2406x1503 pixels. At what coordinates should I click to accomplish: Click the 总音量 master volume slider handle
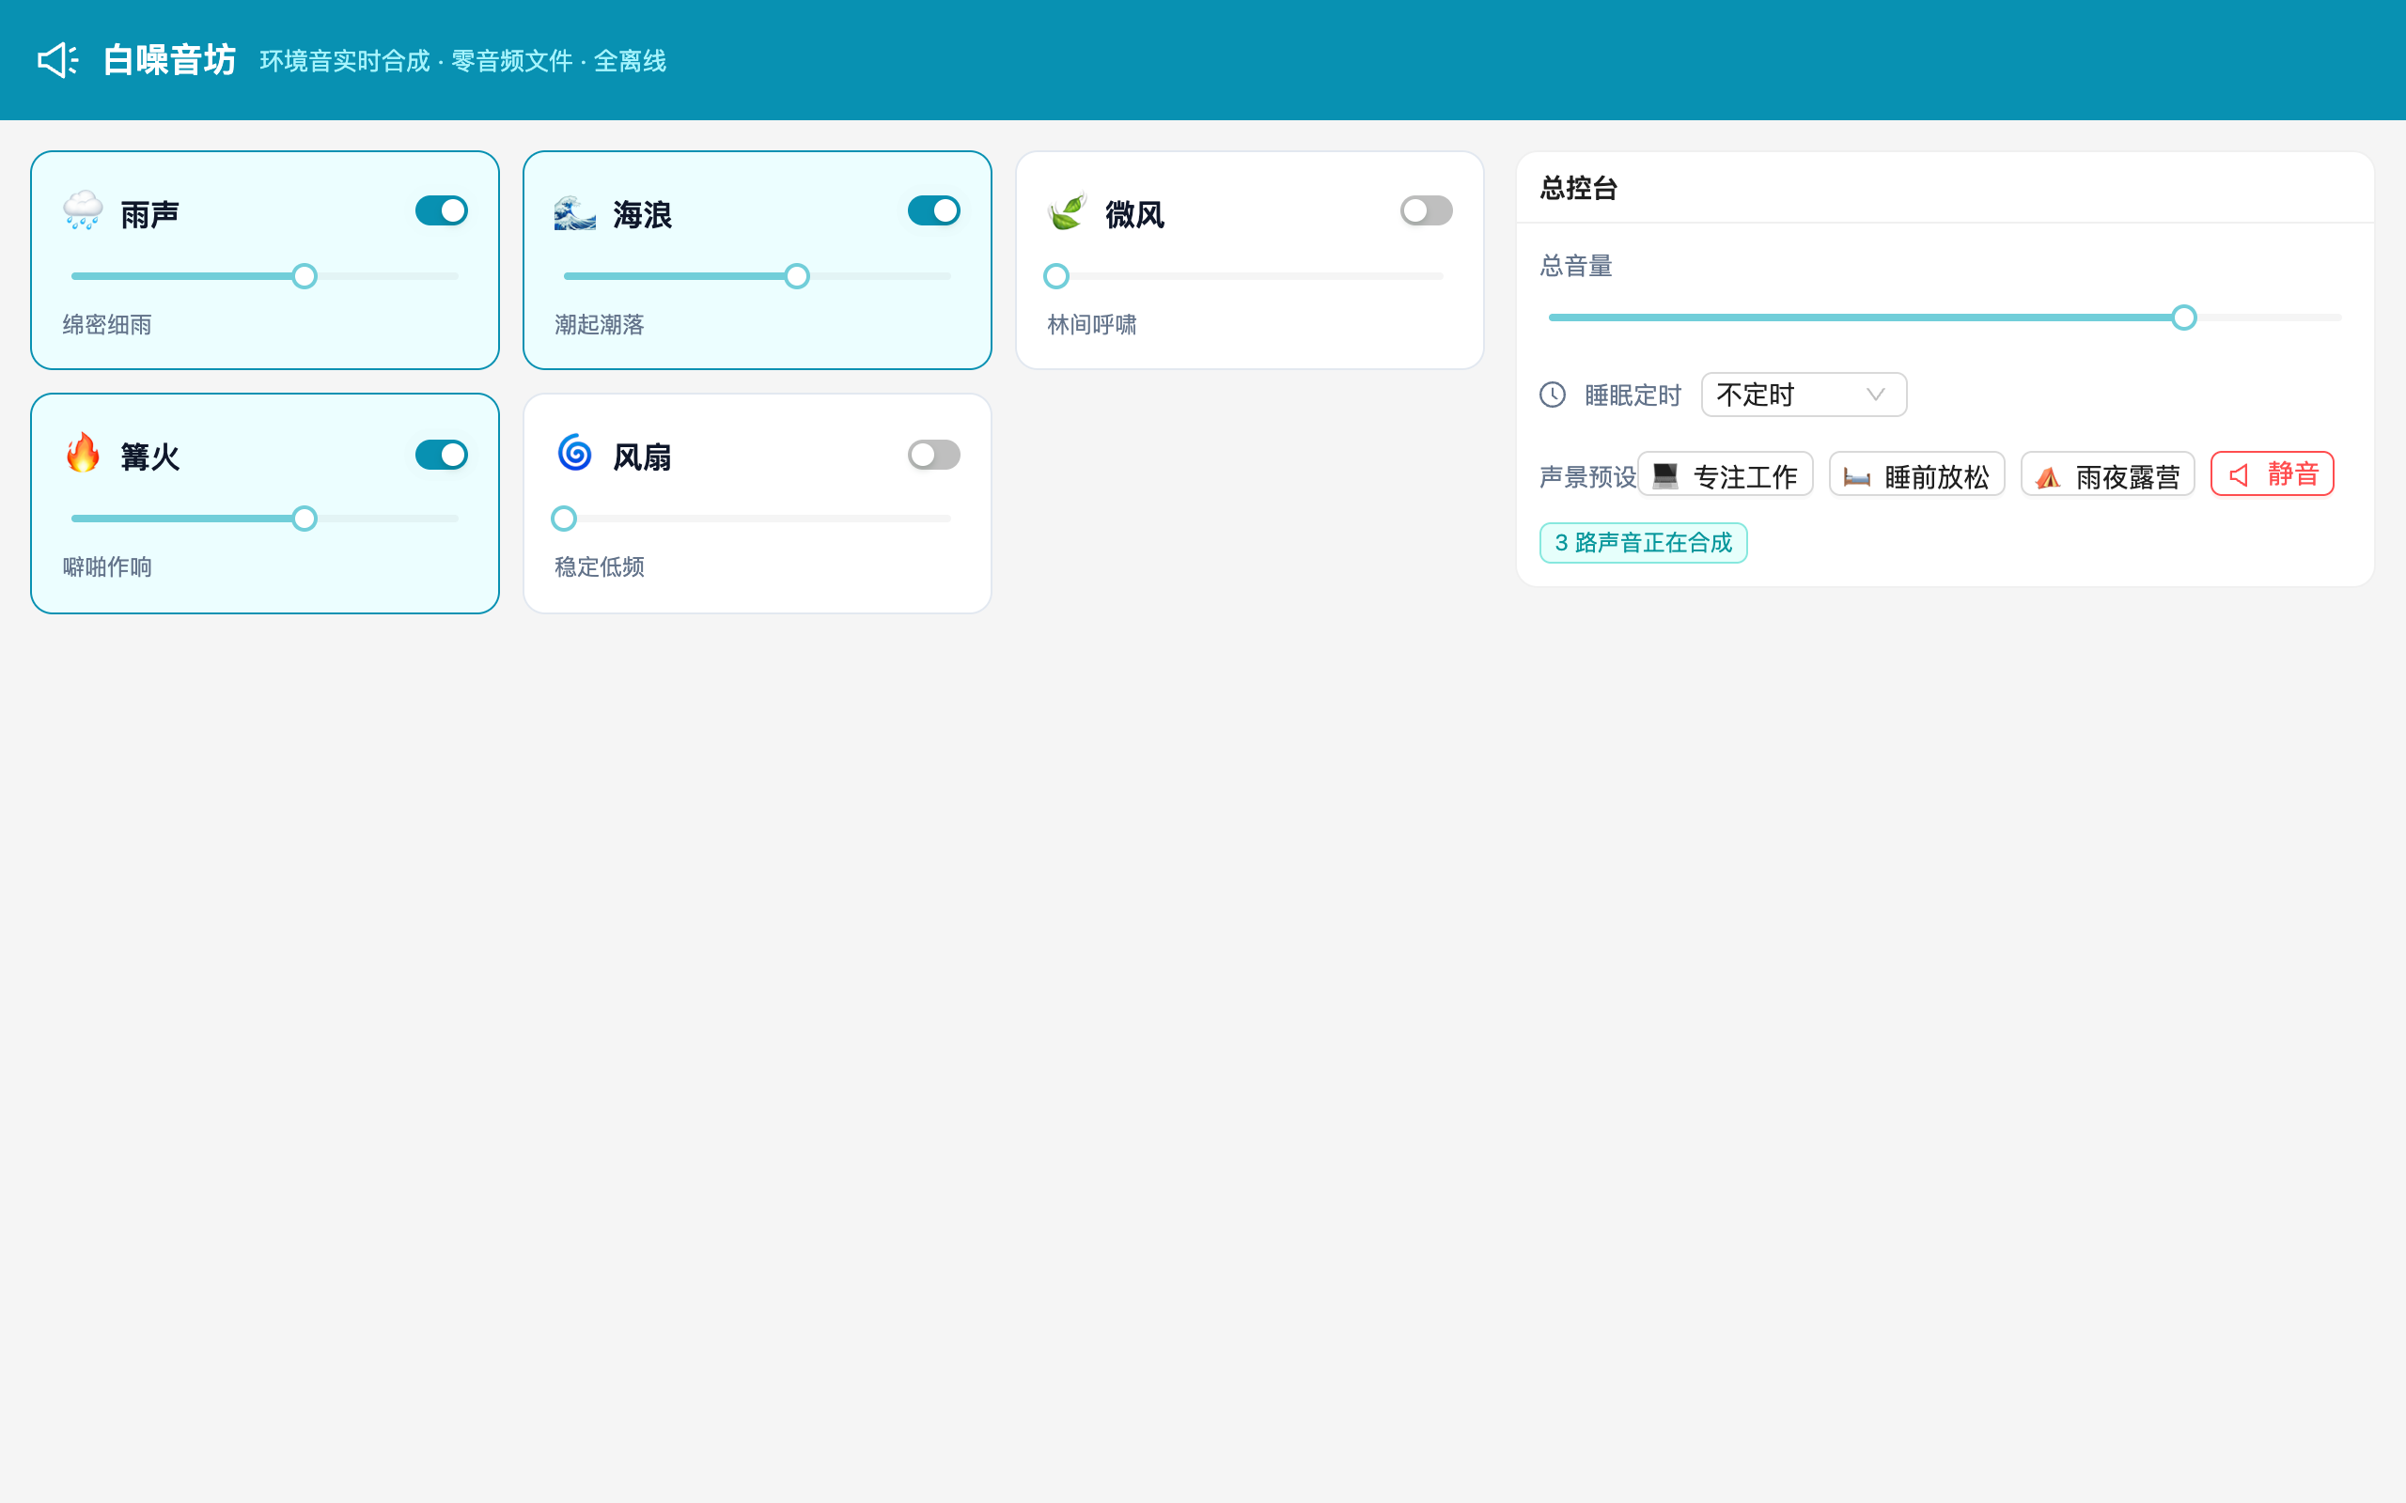click(x=2183, y=318)
